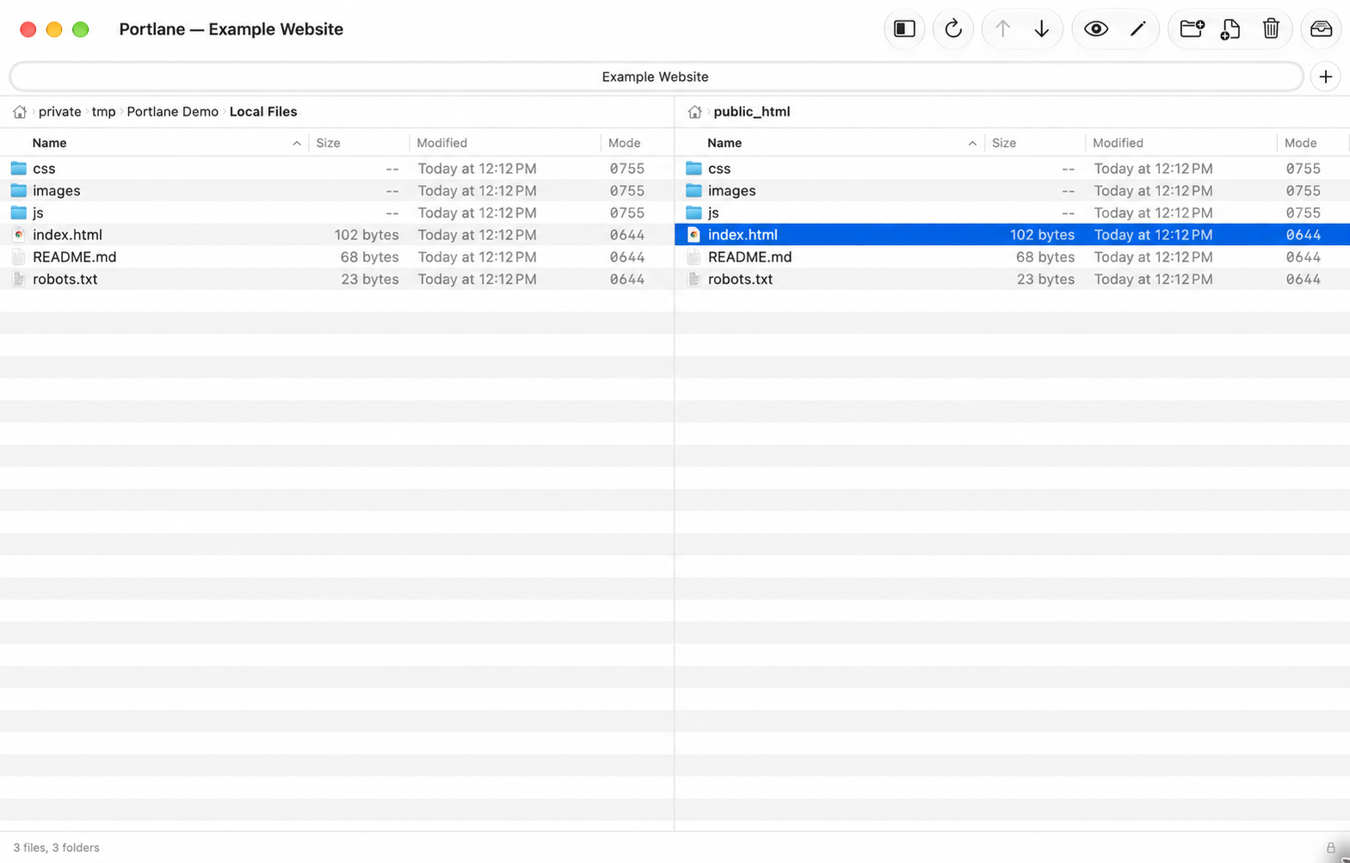Sort remote pane by Name column
This screenshot has width=1350, height=863.
(830, 143)
